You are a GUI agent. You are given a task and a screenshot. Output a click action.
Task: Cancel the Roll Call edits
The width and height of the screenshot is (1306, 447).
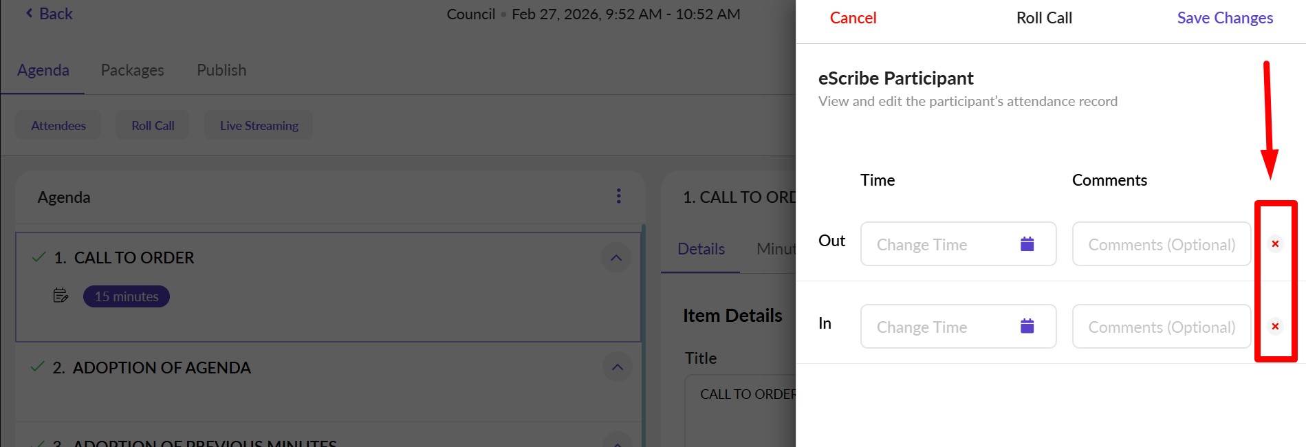pyautogui.click(x=853, y=17)
